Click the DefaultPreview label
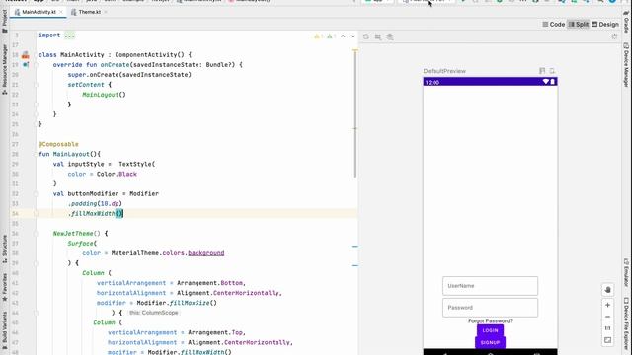The width and height of the screenshot is (632, 355). pos(444,71)
